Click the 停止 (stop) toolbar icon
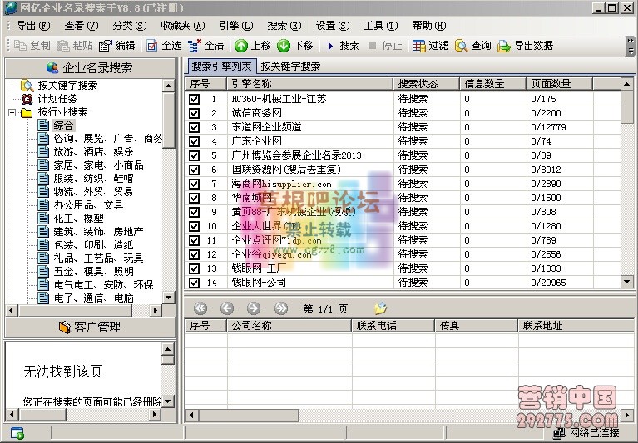 [373, 46]
